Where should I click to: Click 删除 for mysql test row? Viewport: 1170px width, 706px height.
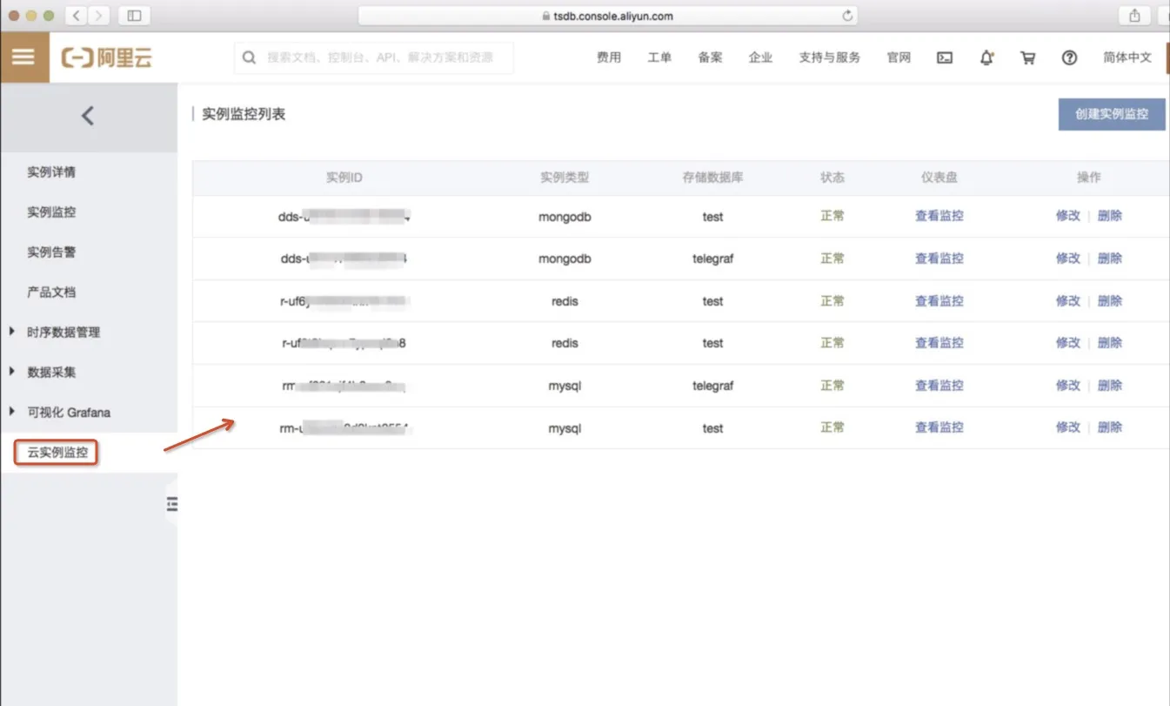click(x=1110, y=427)
